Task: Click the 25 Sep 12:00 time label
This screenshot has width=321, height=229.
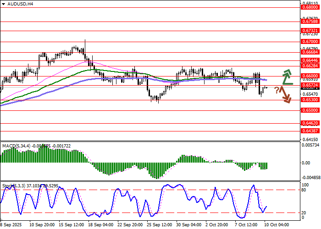Action: tap(160, 225)
